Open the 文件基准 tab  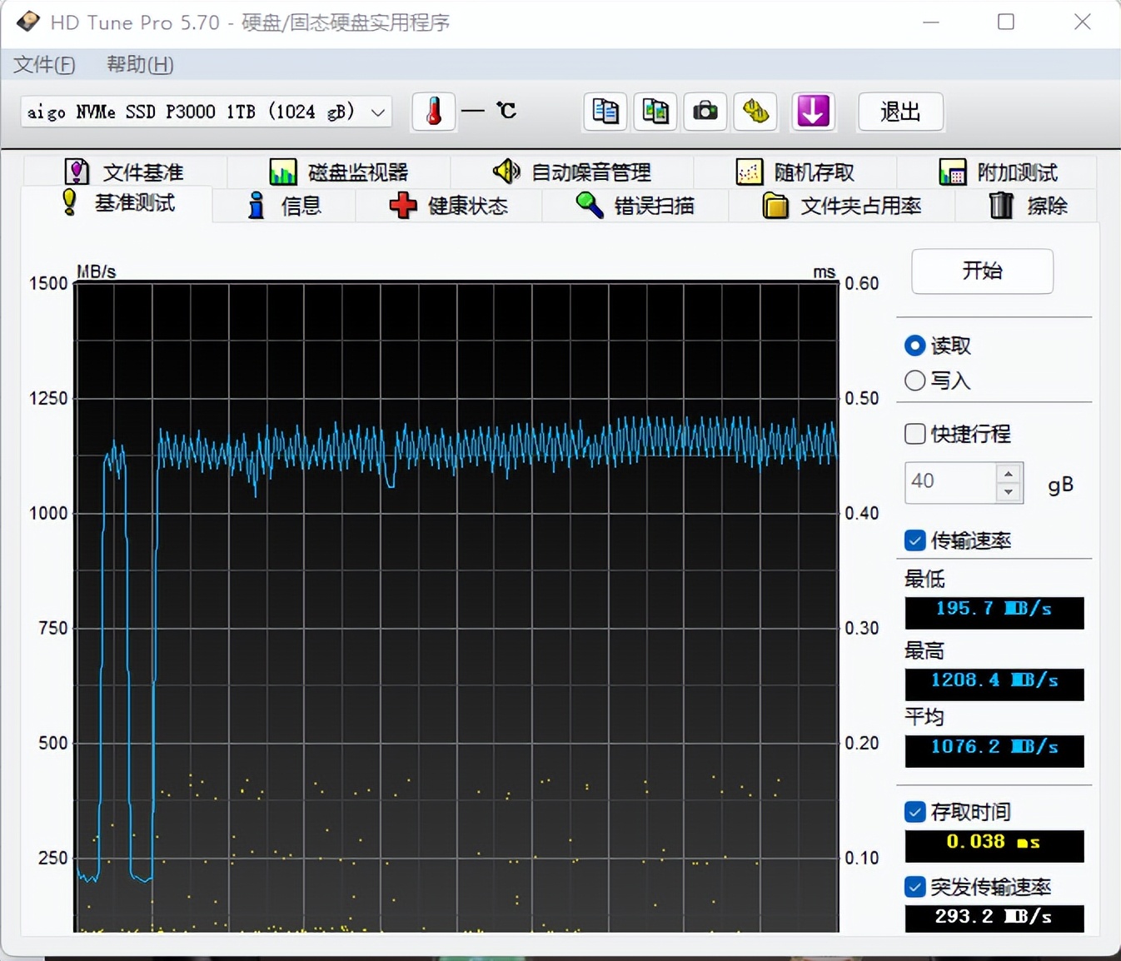click(x=125, y=172)
